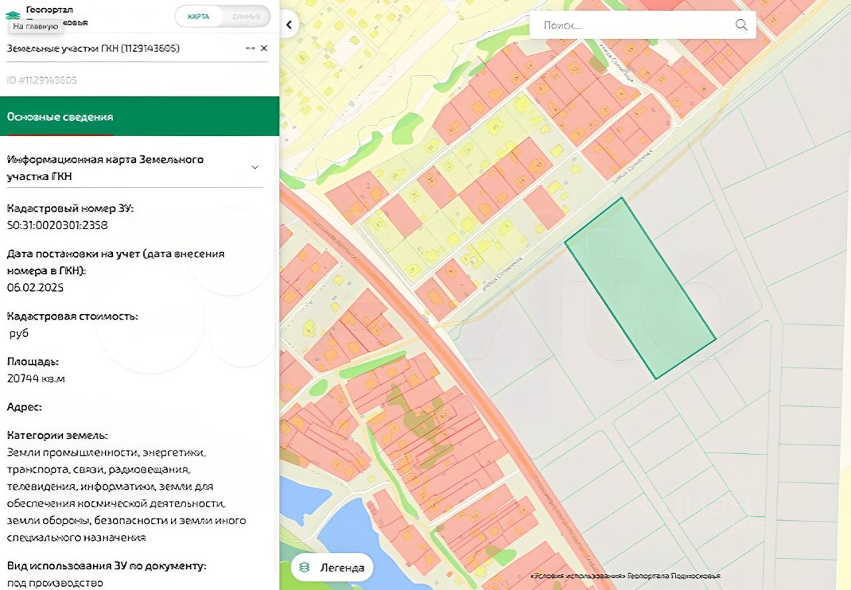Click the ID #1129143605 text

tap(42, 80)
